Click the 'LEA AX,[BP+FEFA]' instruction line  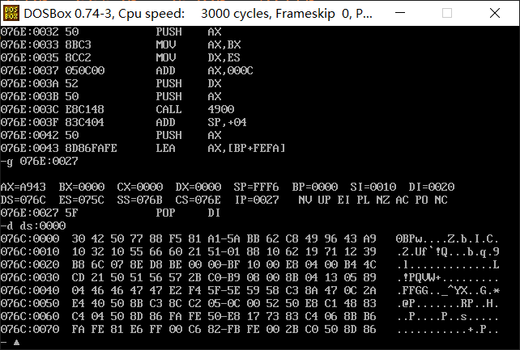point(143,148)
